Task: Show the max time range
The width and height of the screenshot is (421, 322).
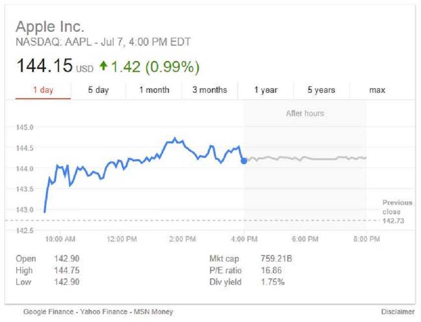Action: (x=377, y=90)
